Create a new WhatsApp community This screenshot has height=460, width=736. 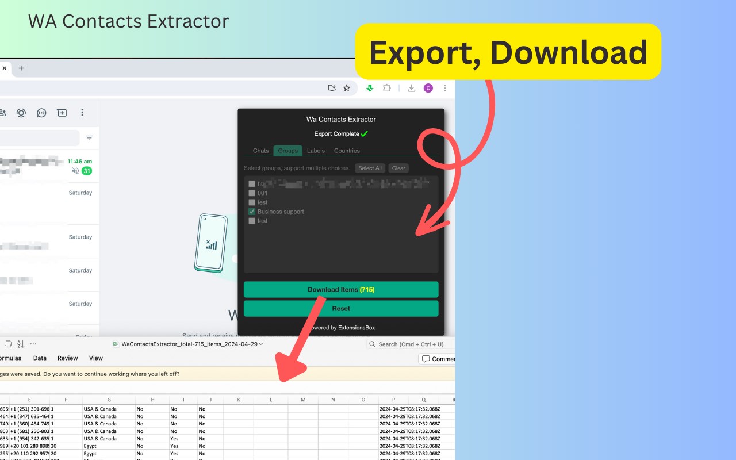[3, 113]
